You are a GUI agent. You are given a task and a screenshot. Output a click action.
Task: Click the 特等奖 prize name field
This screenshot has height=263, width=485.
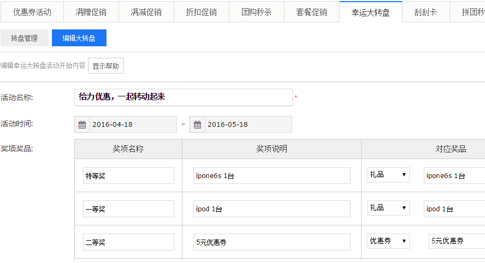(x=128, y=176)
